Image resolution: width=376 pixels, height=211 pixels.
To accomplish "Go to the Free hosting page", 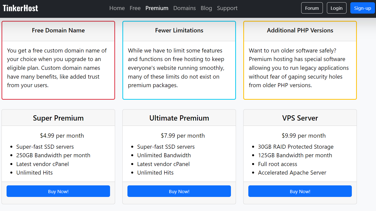I will (135, 8).
